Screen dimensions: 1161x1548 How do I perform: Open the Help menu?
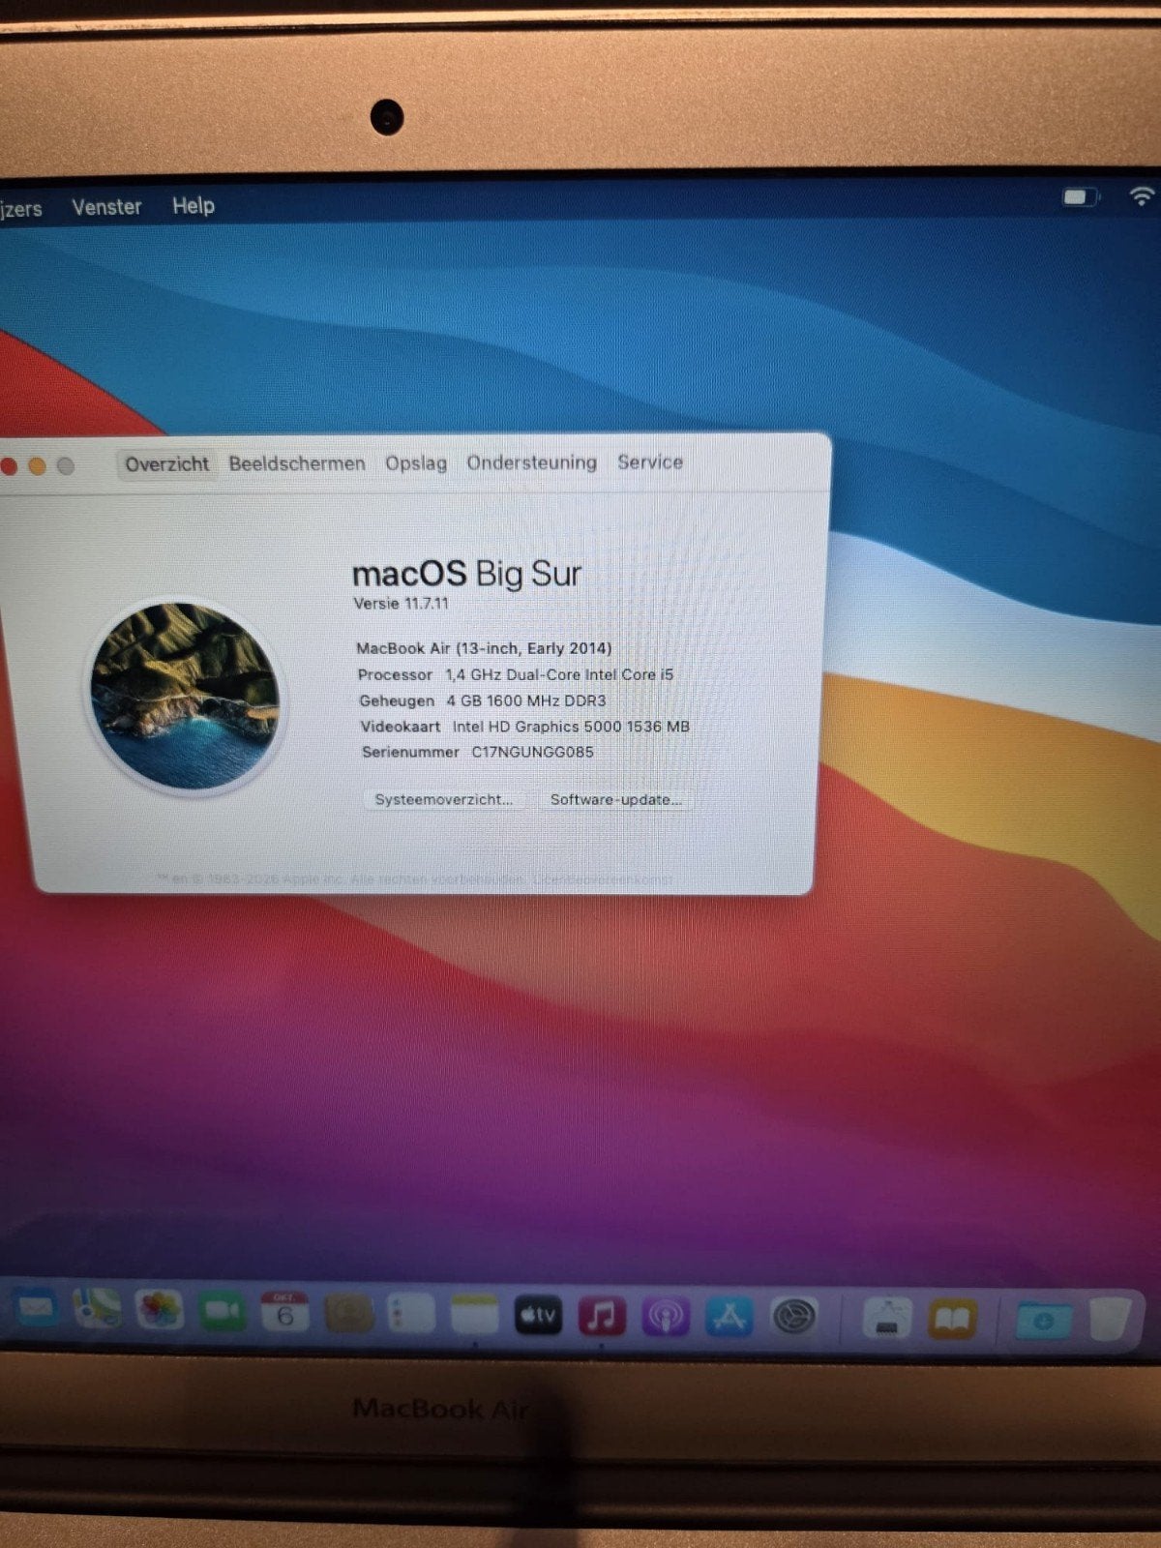pos(193,206)
